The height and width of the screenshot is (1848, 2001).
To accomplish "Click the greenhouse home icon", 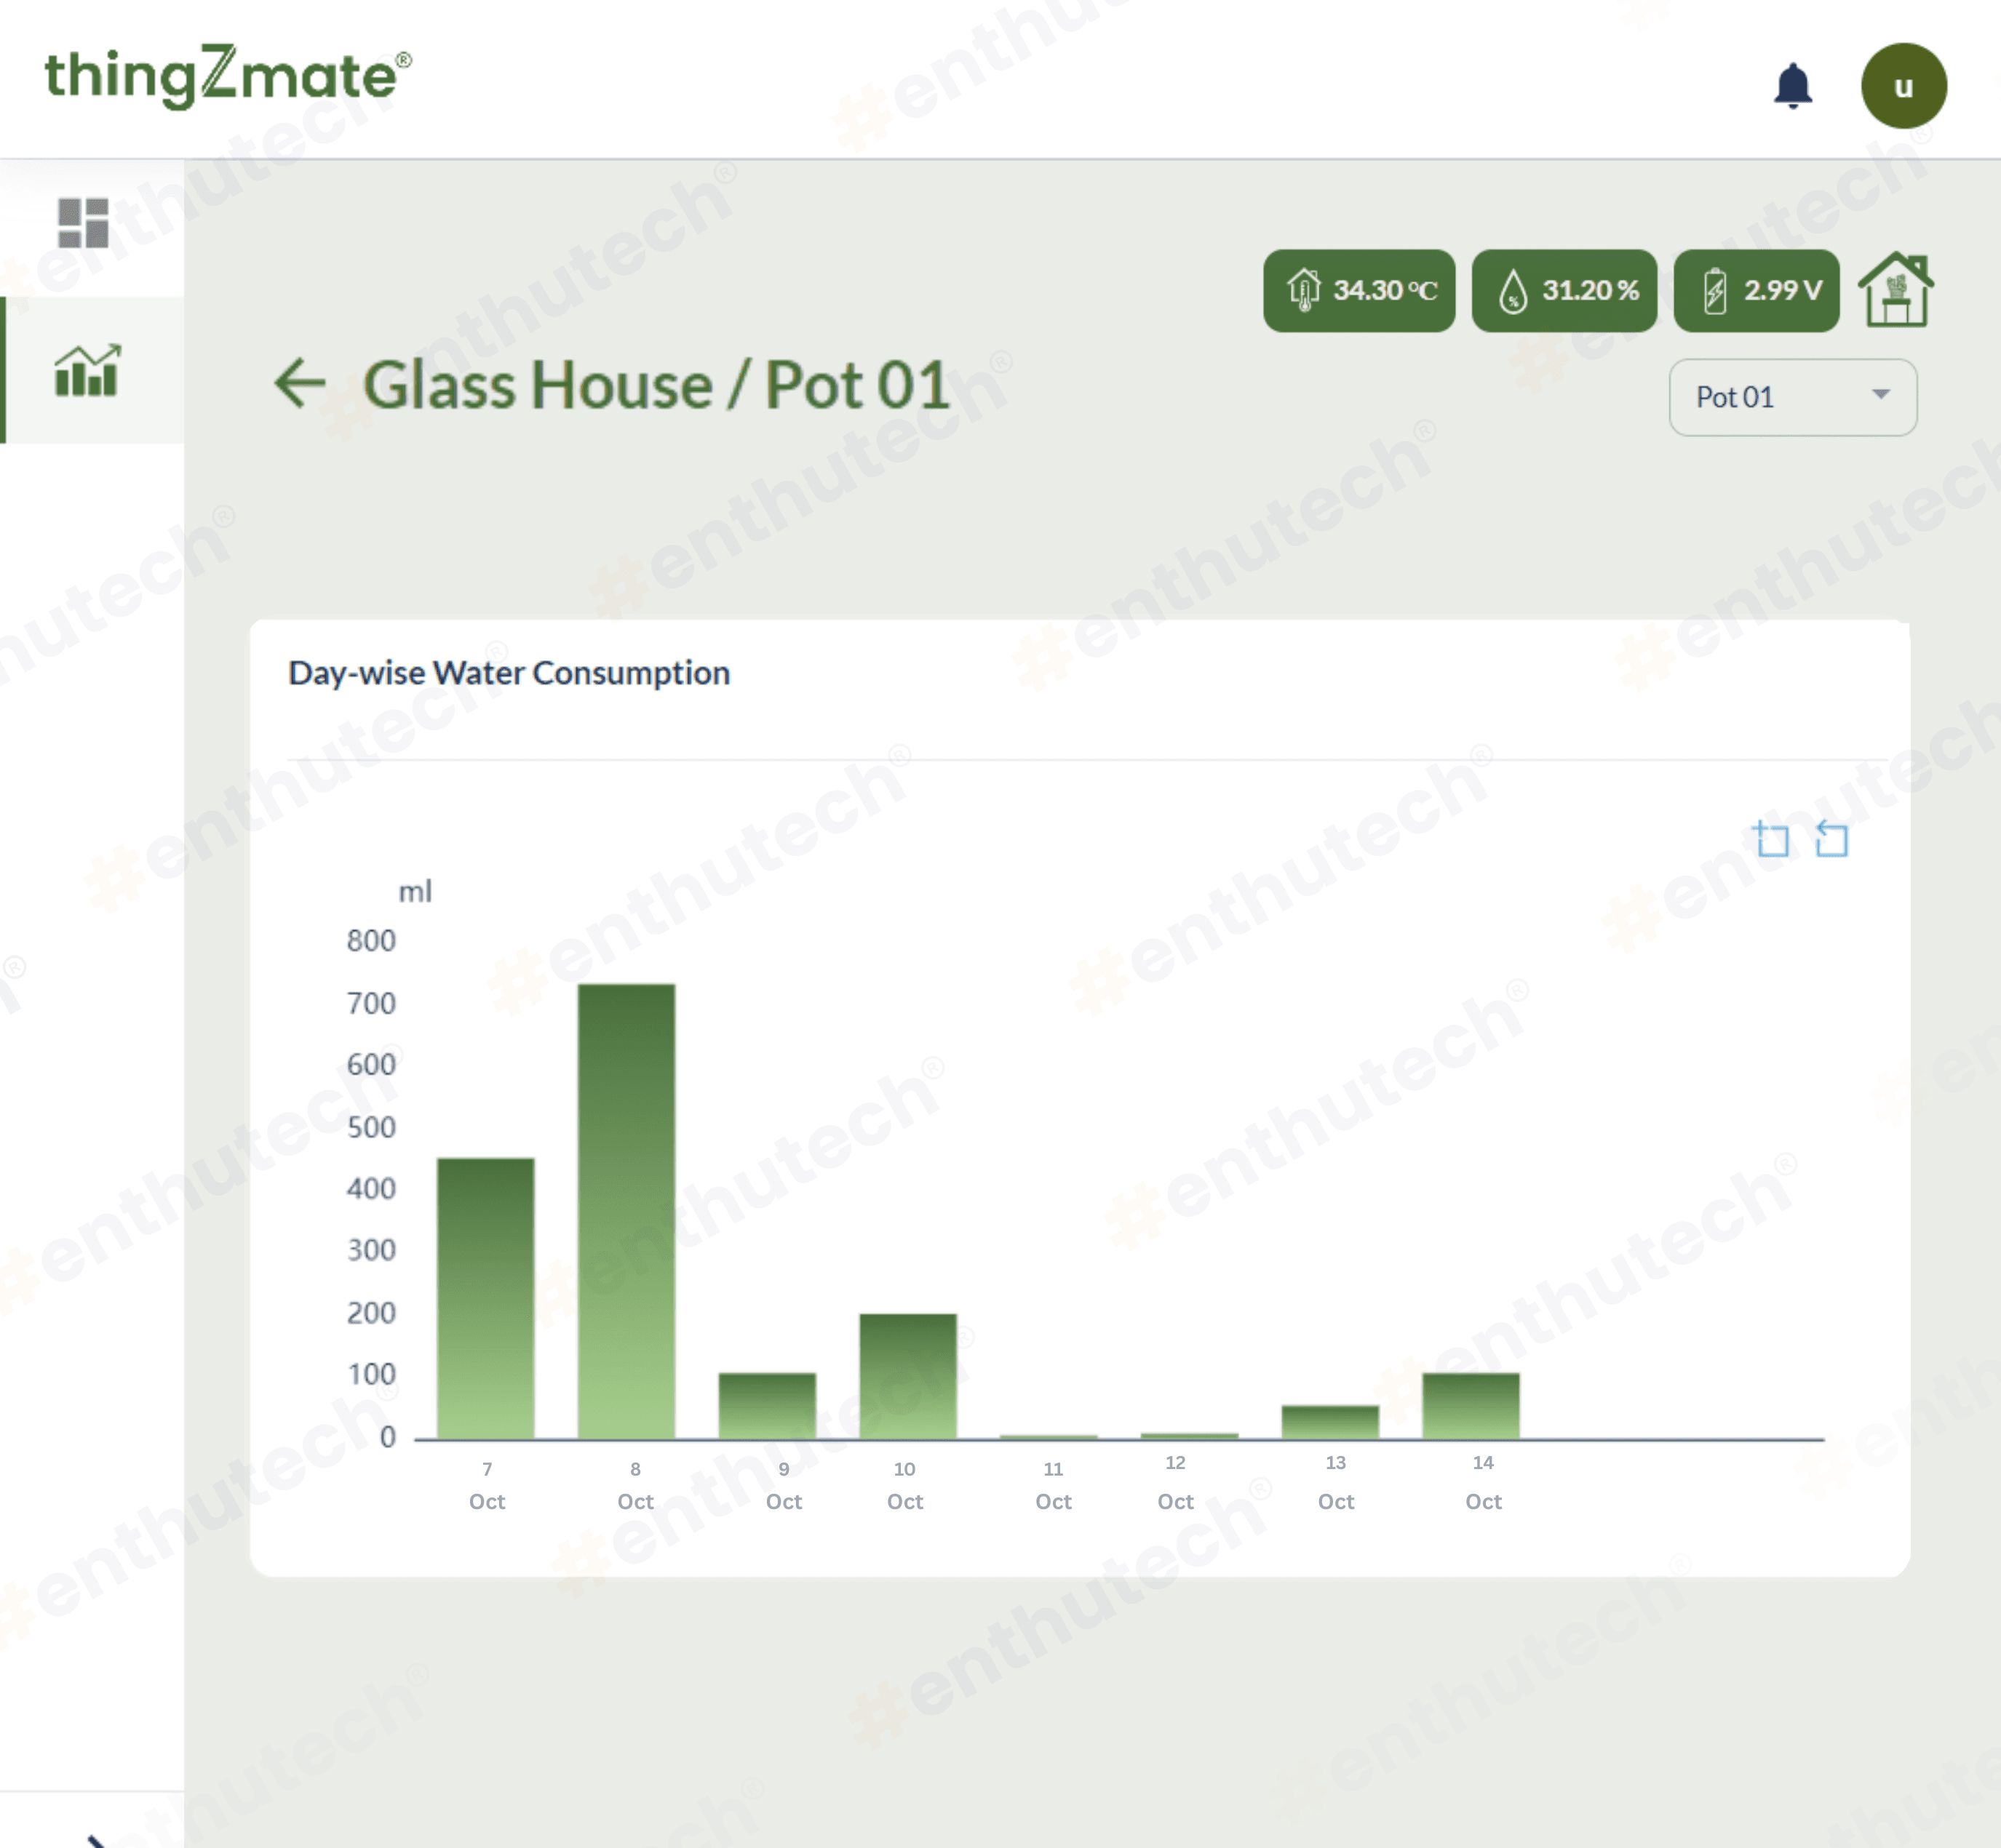I will pyautogui.click(x=1895, y=291).
